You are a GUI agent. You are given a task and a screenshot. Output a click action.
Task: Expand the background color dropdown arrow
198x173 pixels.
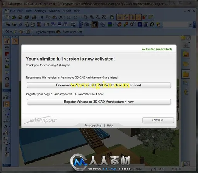click(x=113, y=24)
